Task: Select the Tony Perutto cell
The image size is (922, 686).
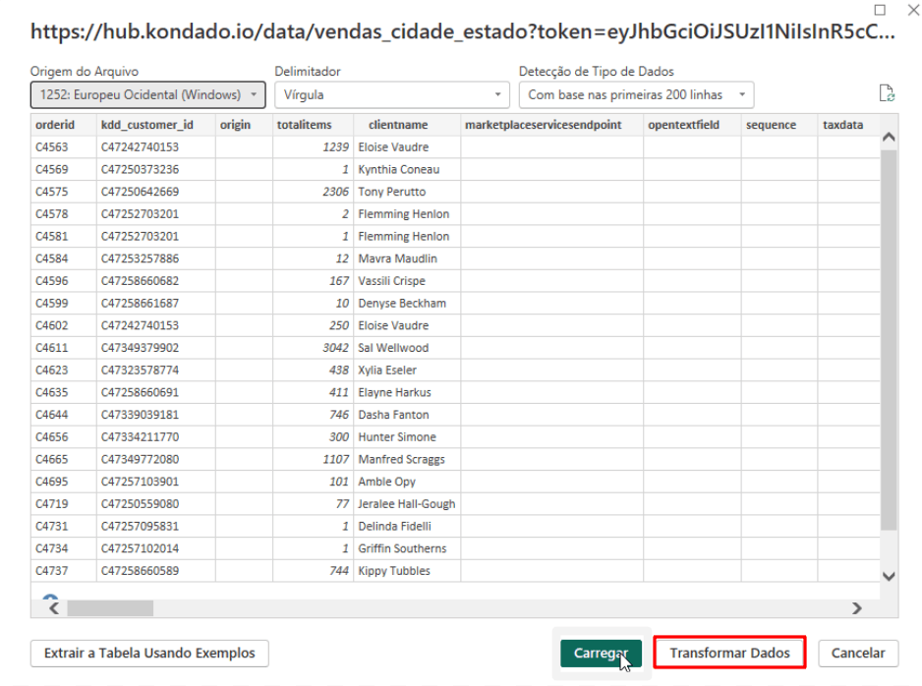Action: pos(392,192)
